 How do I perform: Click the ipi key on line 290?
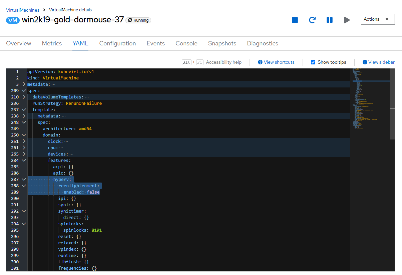pos(62,198)
